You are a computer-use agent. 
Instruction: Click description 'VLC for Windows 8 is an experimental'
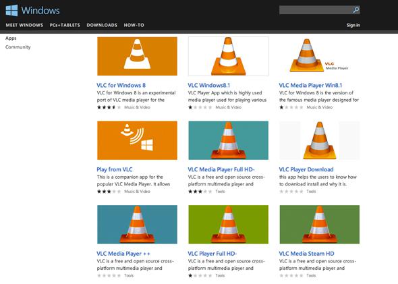(136, 93)
